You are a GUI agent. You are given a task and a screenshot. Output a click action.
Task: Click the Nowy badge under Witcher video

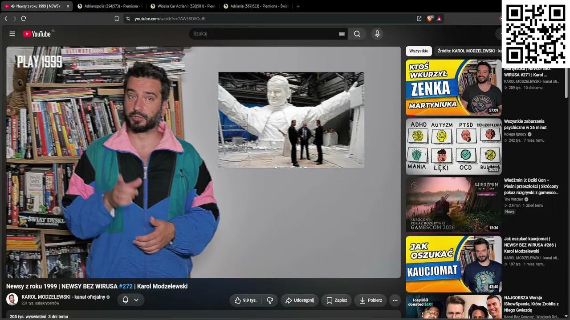(510, 212)
